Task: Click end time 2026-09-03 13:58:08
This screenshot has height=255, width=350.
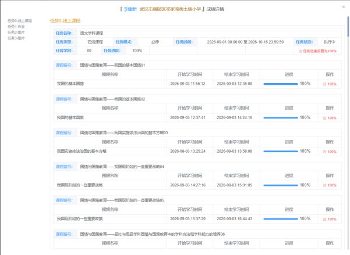Action: tap(235, 151)
